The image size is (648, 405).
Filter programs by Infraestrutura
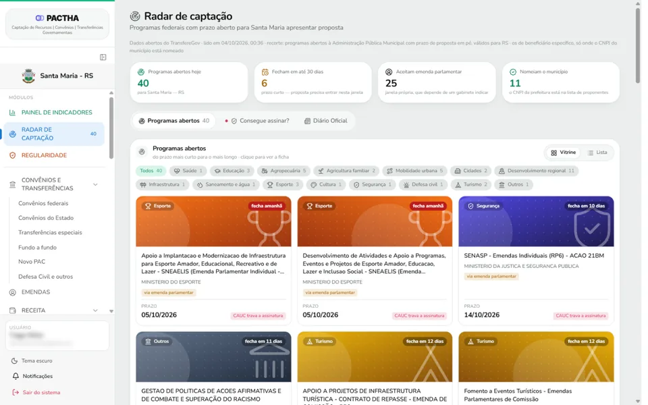(163, 185)
